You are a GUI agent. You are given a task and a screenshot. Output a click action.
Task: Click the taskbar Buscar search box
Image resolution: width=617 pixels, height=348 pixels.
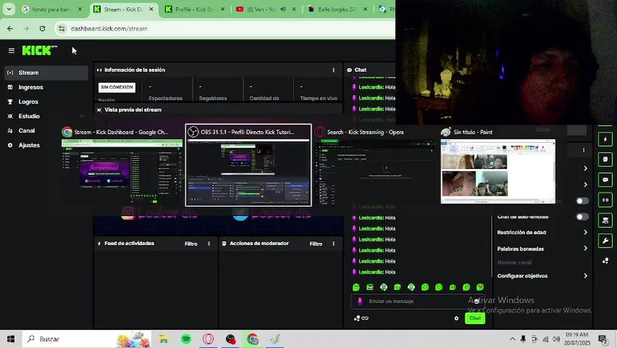[87, 339]
